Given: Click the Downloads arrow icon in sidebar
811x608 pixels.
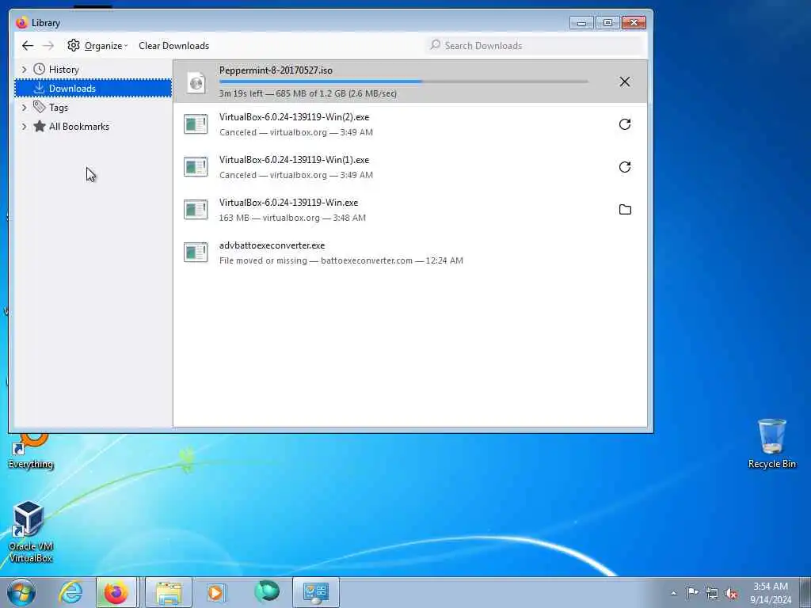Looking at the screenshot, I should 40,89.
